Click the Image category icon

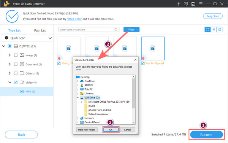[x=22, y=55]
